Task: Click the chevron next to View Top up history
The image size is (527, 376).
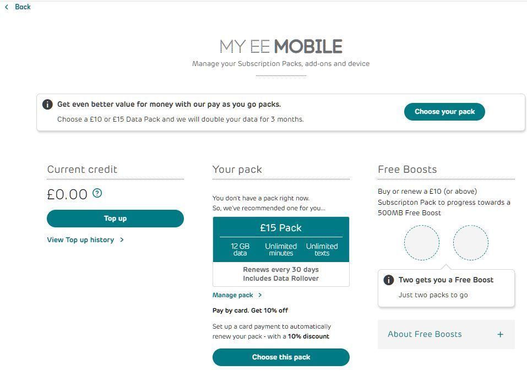Action: [122, 239]
